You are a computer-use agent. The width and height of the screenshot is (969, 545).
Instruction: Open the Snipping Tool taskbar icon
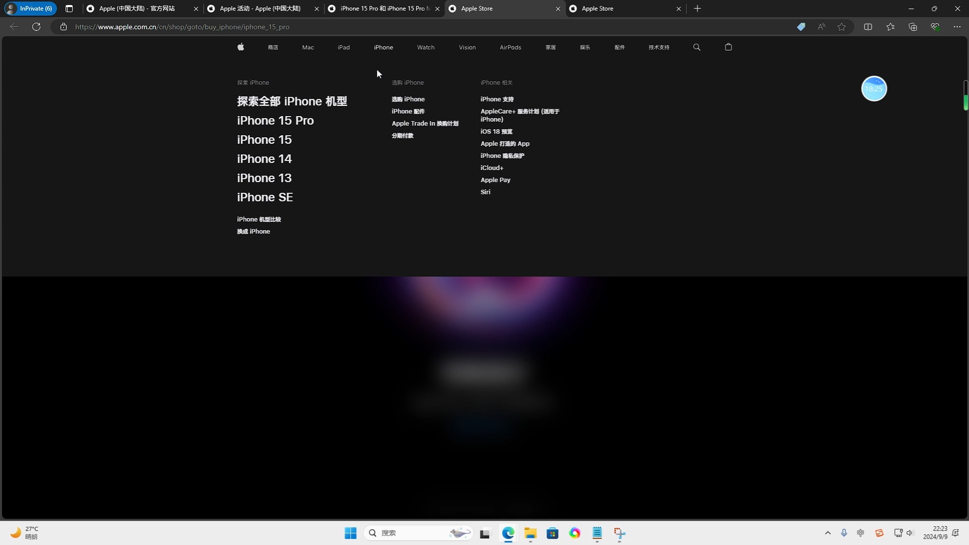(x=620, y=533)
